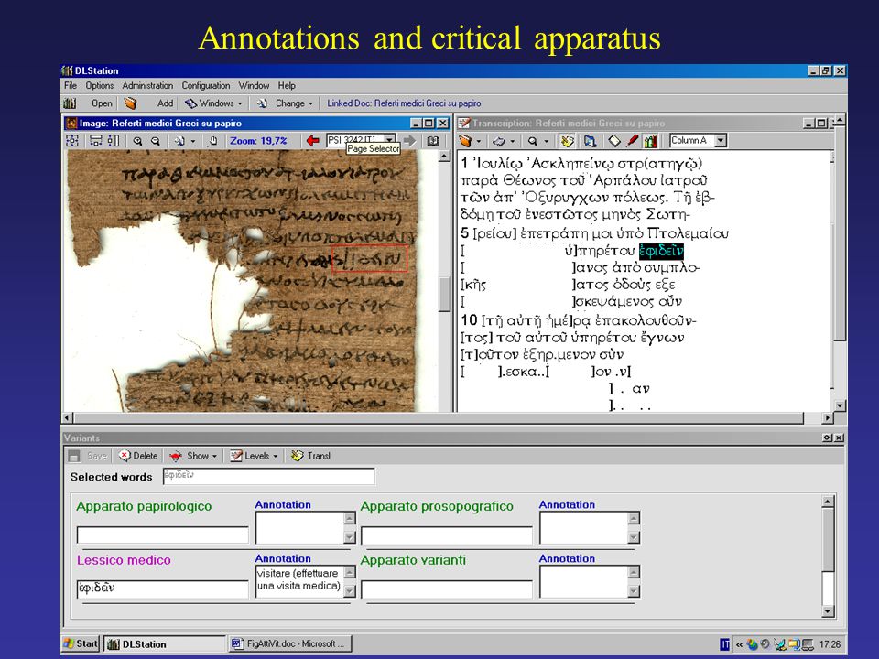Expand arrow next to Transcription search icon

point(546,142)
